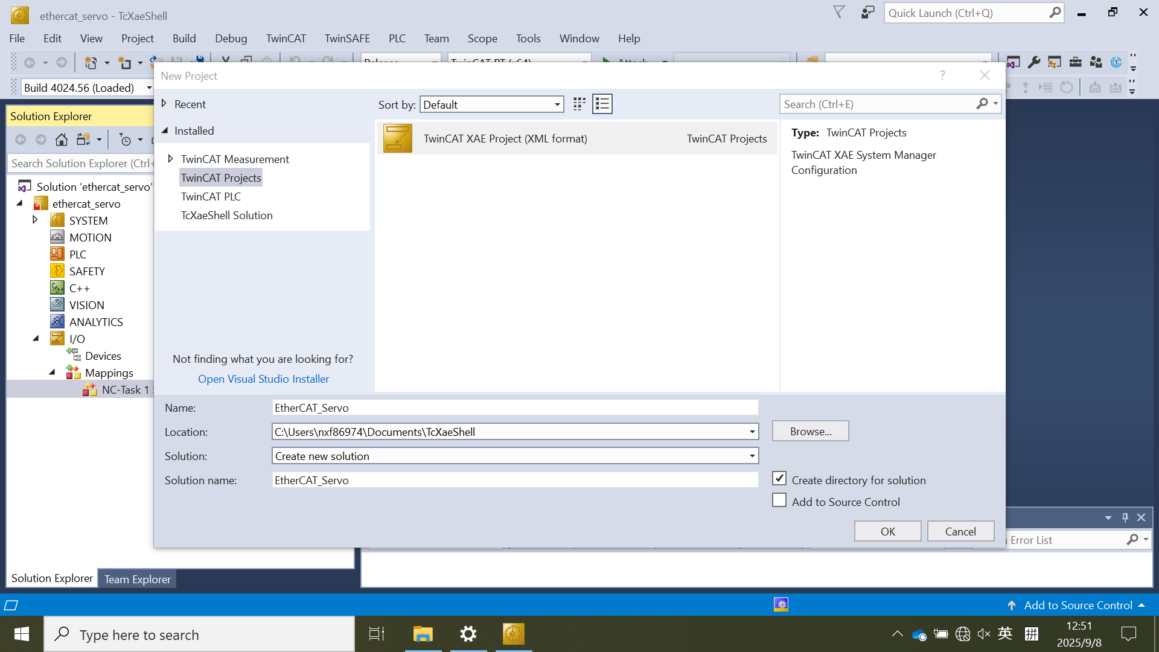
Task: Click the Properties wrench icon in toolbar
Action: [x=1033, y=62]
